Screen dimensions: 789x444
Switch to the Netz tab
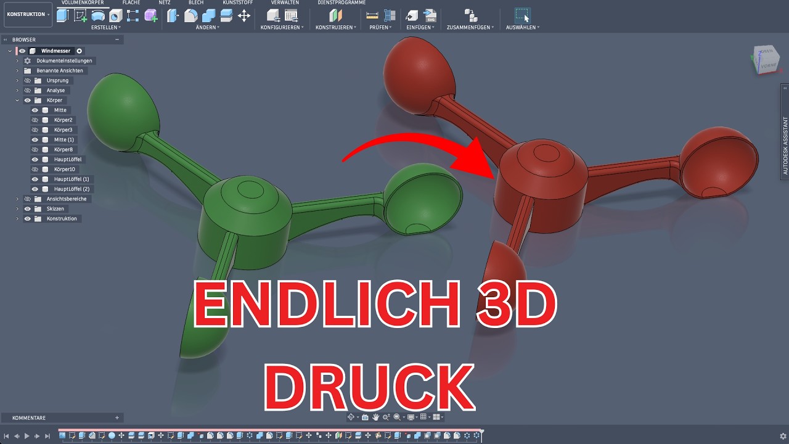pos(165,2)
